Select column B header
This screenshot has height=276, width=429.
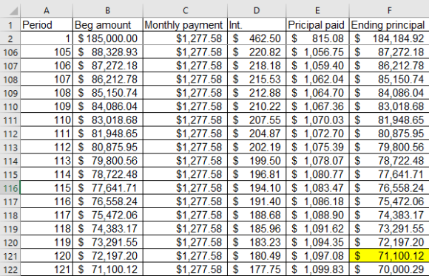click(x=108, y=10)
